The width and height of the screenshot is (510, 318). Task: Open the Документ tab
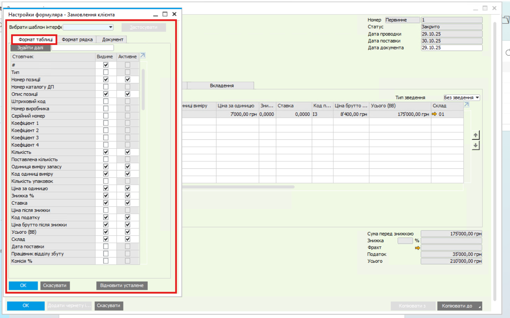tap(112, 40)
